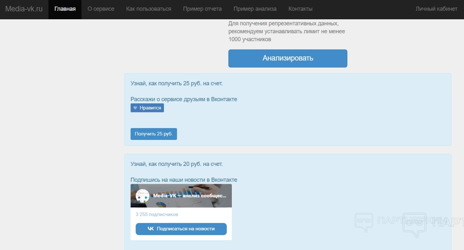Click the Анализировать button
The height and width of the screenshot is (250, 464).
288,58
